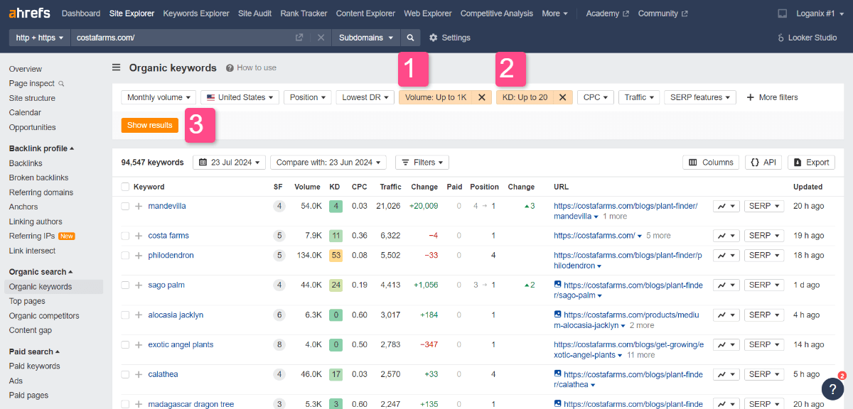Viewport: 853px width, 409px height.
Task: Open the chart icon for mandevilla row
Action: (726, 206)
